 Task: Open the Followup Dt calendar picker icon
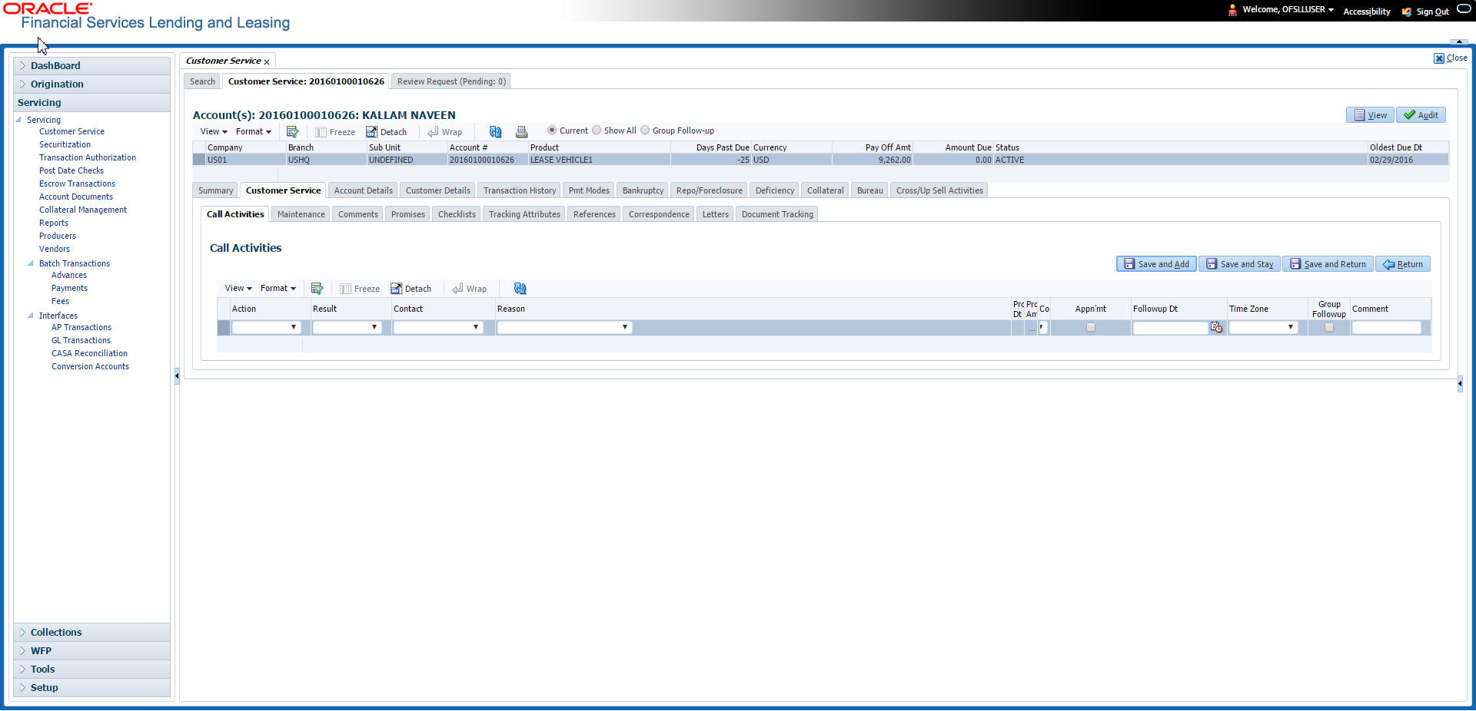(1216, 328)
